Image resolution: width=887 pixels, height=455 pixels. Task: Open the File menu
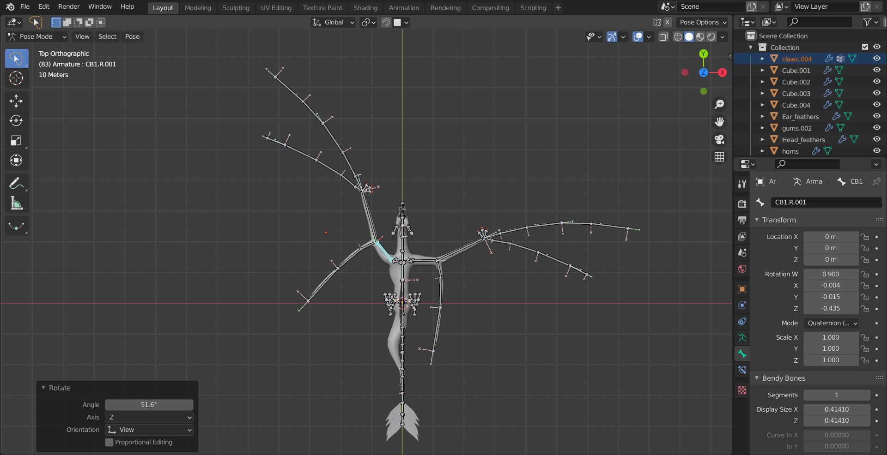[x=25, y=6]
